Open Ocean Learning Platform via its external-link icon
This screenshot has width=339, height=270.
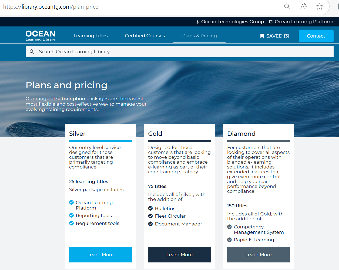coord(270,22)
